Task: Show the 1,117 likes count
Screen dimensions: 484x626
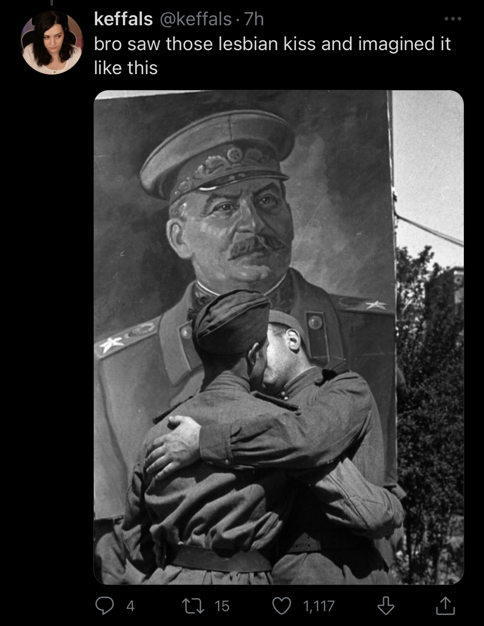Action: click(319, 606)
